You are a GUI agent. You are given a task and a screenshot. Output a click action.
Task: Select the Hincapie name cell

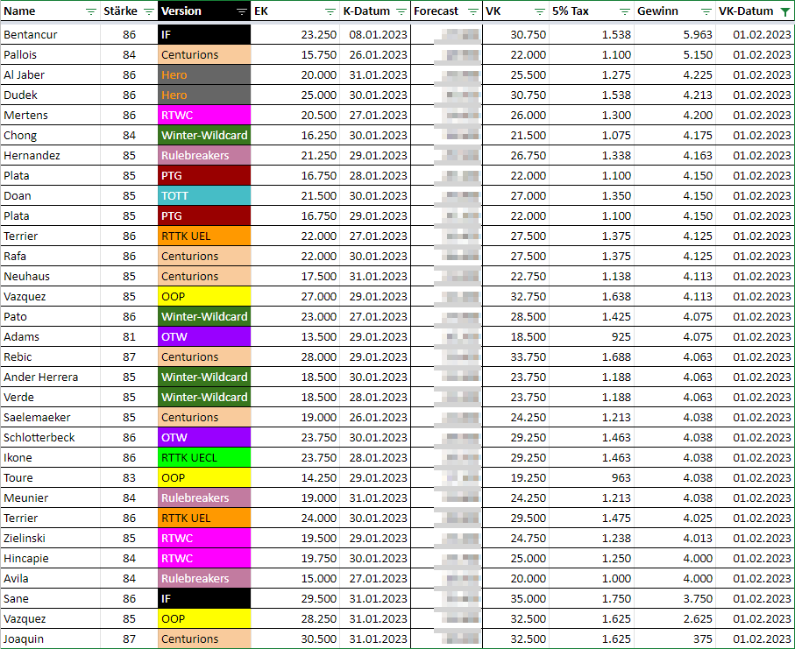50,558
